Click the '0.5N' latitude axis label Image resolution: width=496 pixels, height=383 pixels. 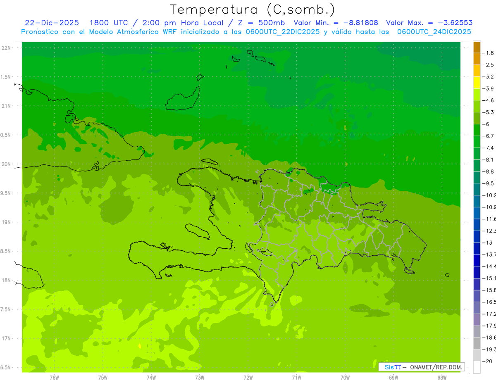click(x=6, y=135)
